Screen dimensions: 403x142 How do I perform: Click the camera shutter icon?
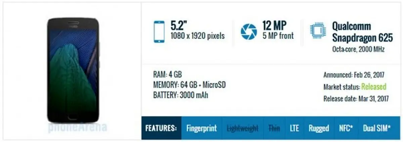pyautogui.click(x=249, y=31)
